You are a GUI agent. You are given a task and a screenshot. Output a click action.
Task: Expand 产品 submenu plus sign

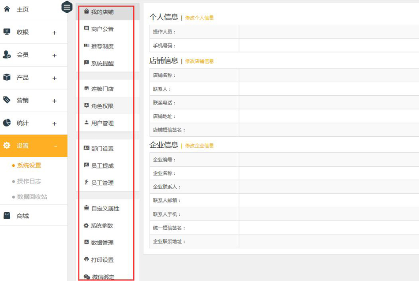pos(55,79)
